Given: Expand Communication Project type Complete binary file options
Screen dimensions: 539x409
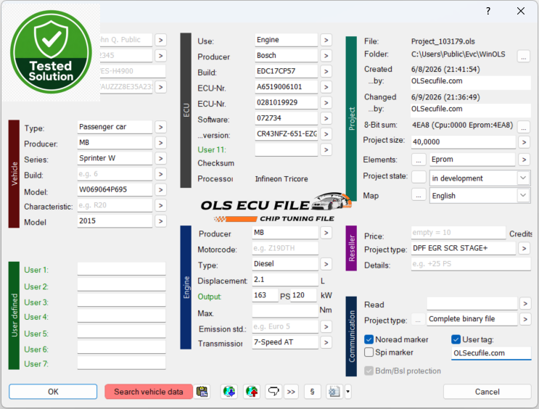Looking at the screenshot, I should tap(525, 319).
